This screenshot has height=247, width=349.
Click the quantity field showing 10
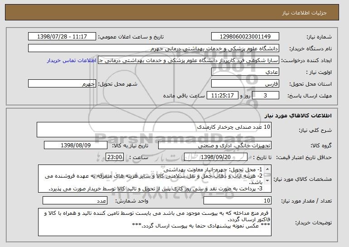238,200
